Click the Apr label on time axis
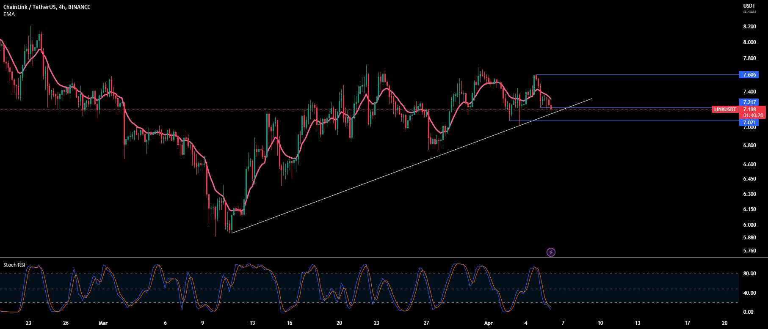The width and height of the screenshot is (768, 329). (x=489, y=323)
